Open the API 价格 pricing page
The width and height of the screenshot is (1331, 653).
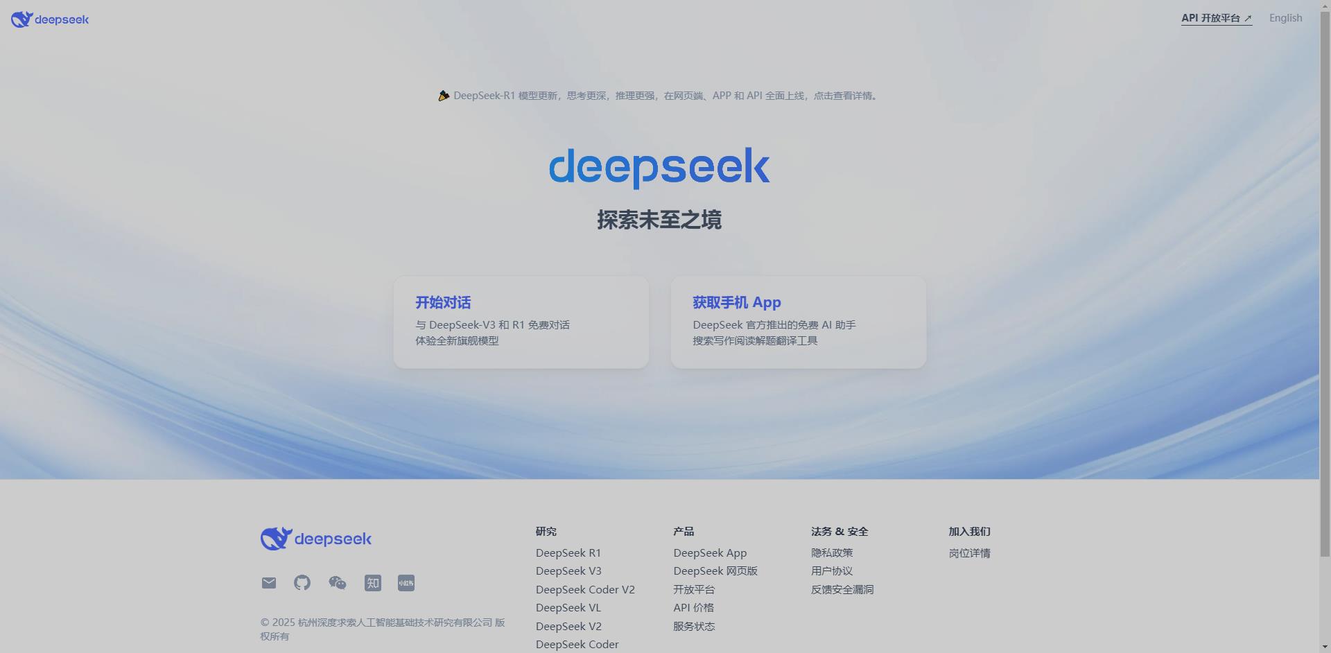(694, 607)
